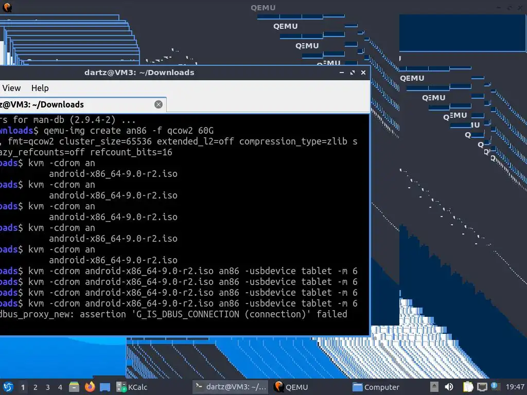The height and width of the screenshot is (395, 527).
Task: Click the KCalc icon in taskbar
Action: coord(121,387)
